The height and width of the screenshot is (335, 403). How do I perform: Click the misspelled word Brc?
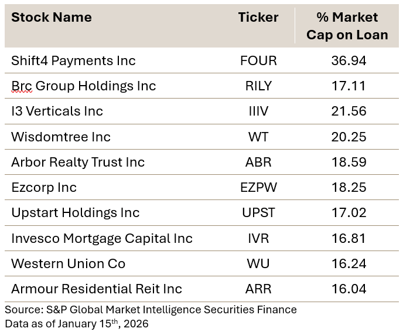(x=22, y=86)
